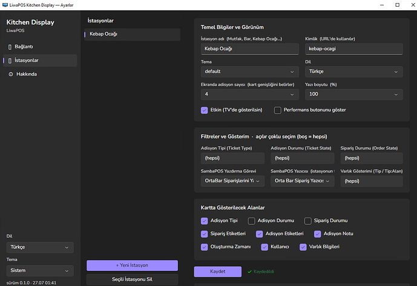Minimize the Kitchen Display window
The width and height of the screenshot is (417, 286).
click(x=382, y=5)
